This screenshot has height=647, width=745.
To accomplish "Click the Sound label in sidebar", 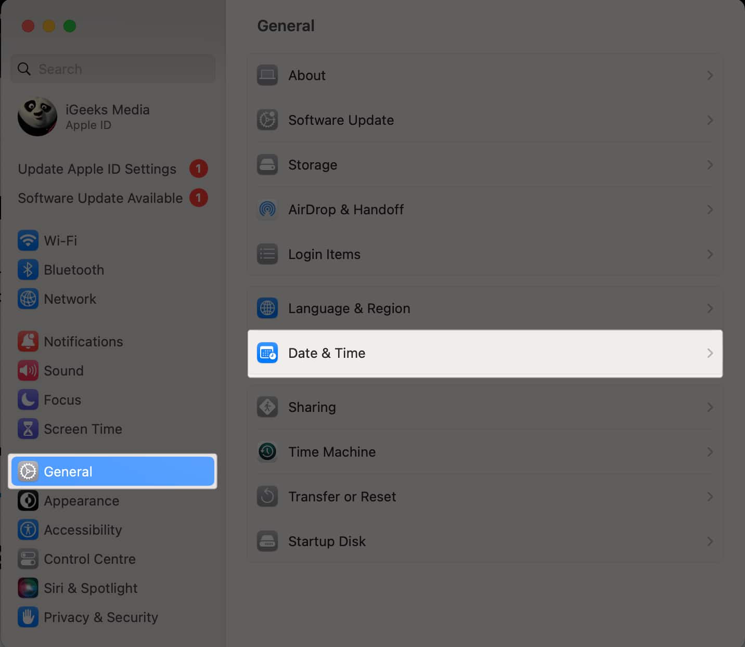I will tap(63, 370).
